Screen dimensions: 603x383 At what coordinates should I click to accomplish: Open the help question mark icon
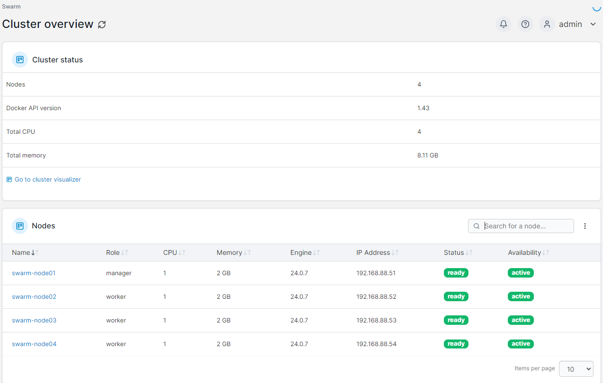coord(525,24)
